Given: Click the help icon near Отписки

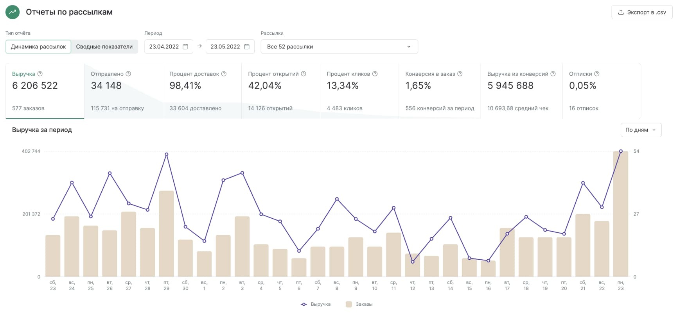Looking at the screenshot, I should 597,74.
